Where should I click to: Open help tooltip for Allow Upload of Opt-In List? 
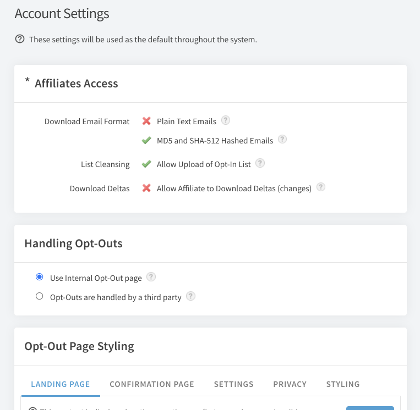260,163
